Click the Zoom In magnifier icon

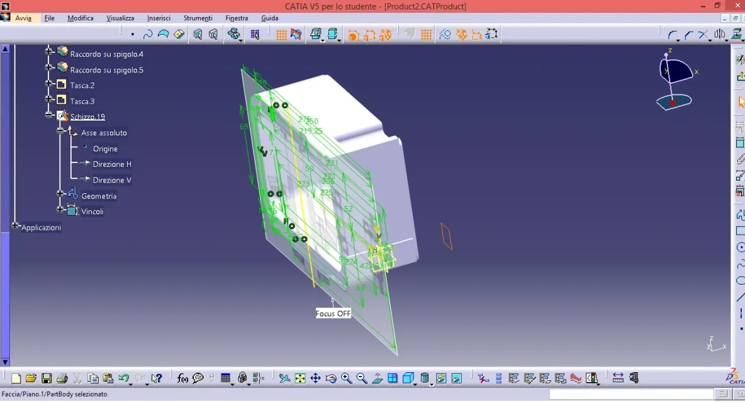pos(346,378)
